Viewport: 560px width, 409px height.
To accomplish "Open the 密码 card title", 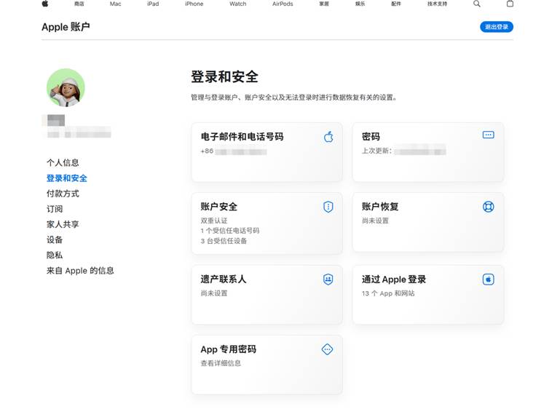I will 371,137.
